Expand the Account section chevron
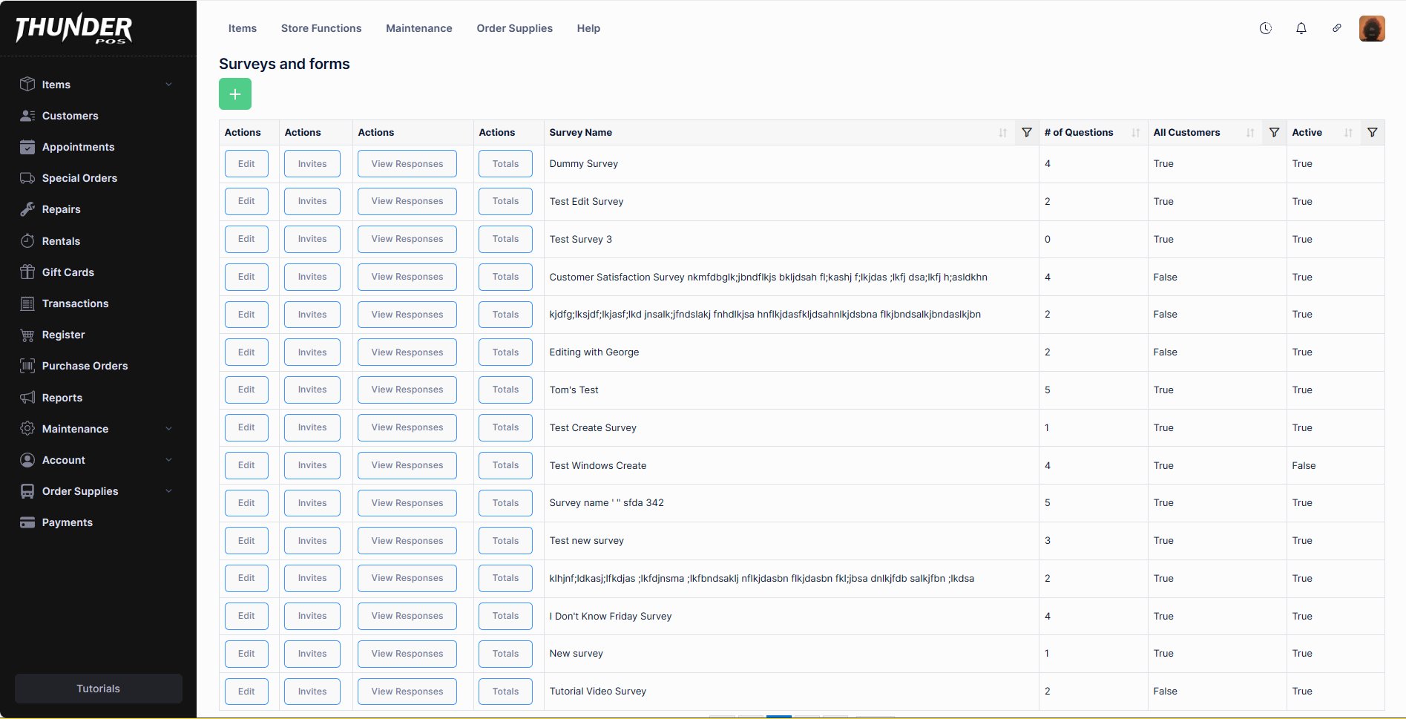This screenshot has width=1406, height=719. pos(169,459)
